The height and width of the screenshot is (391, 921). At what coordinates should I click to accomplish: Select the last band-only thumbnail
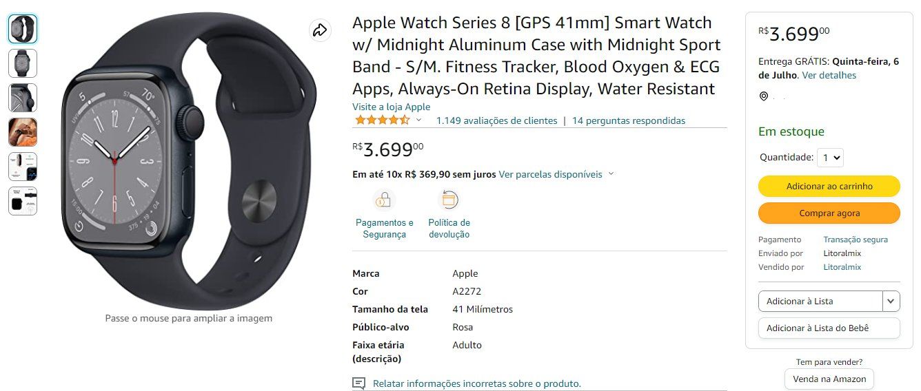point(23,201)
